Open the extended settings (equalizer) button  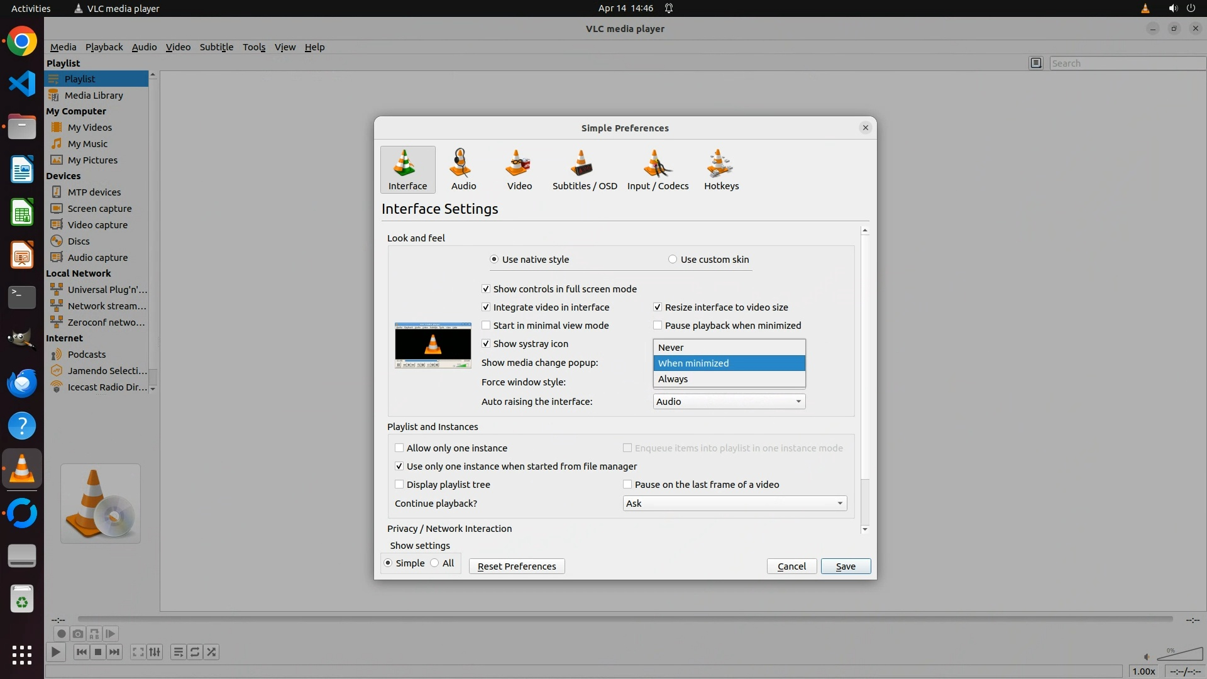pyautogui.click(x=155, y=652)
